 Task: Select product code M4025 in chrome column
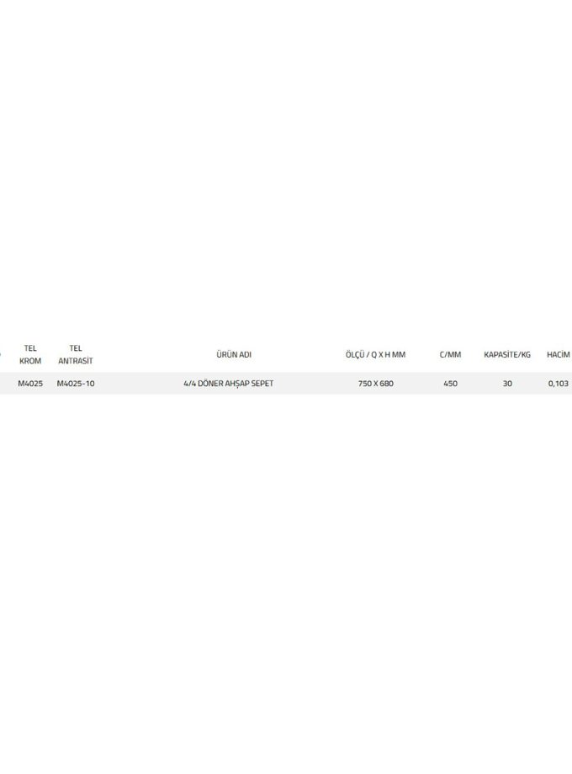click(x=30, y=383)
